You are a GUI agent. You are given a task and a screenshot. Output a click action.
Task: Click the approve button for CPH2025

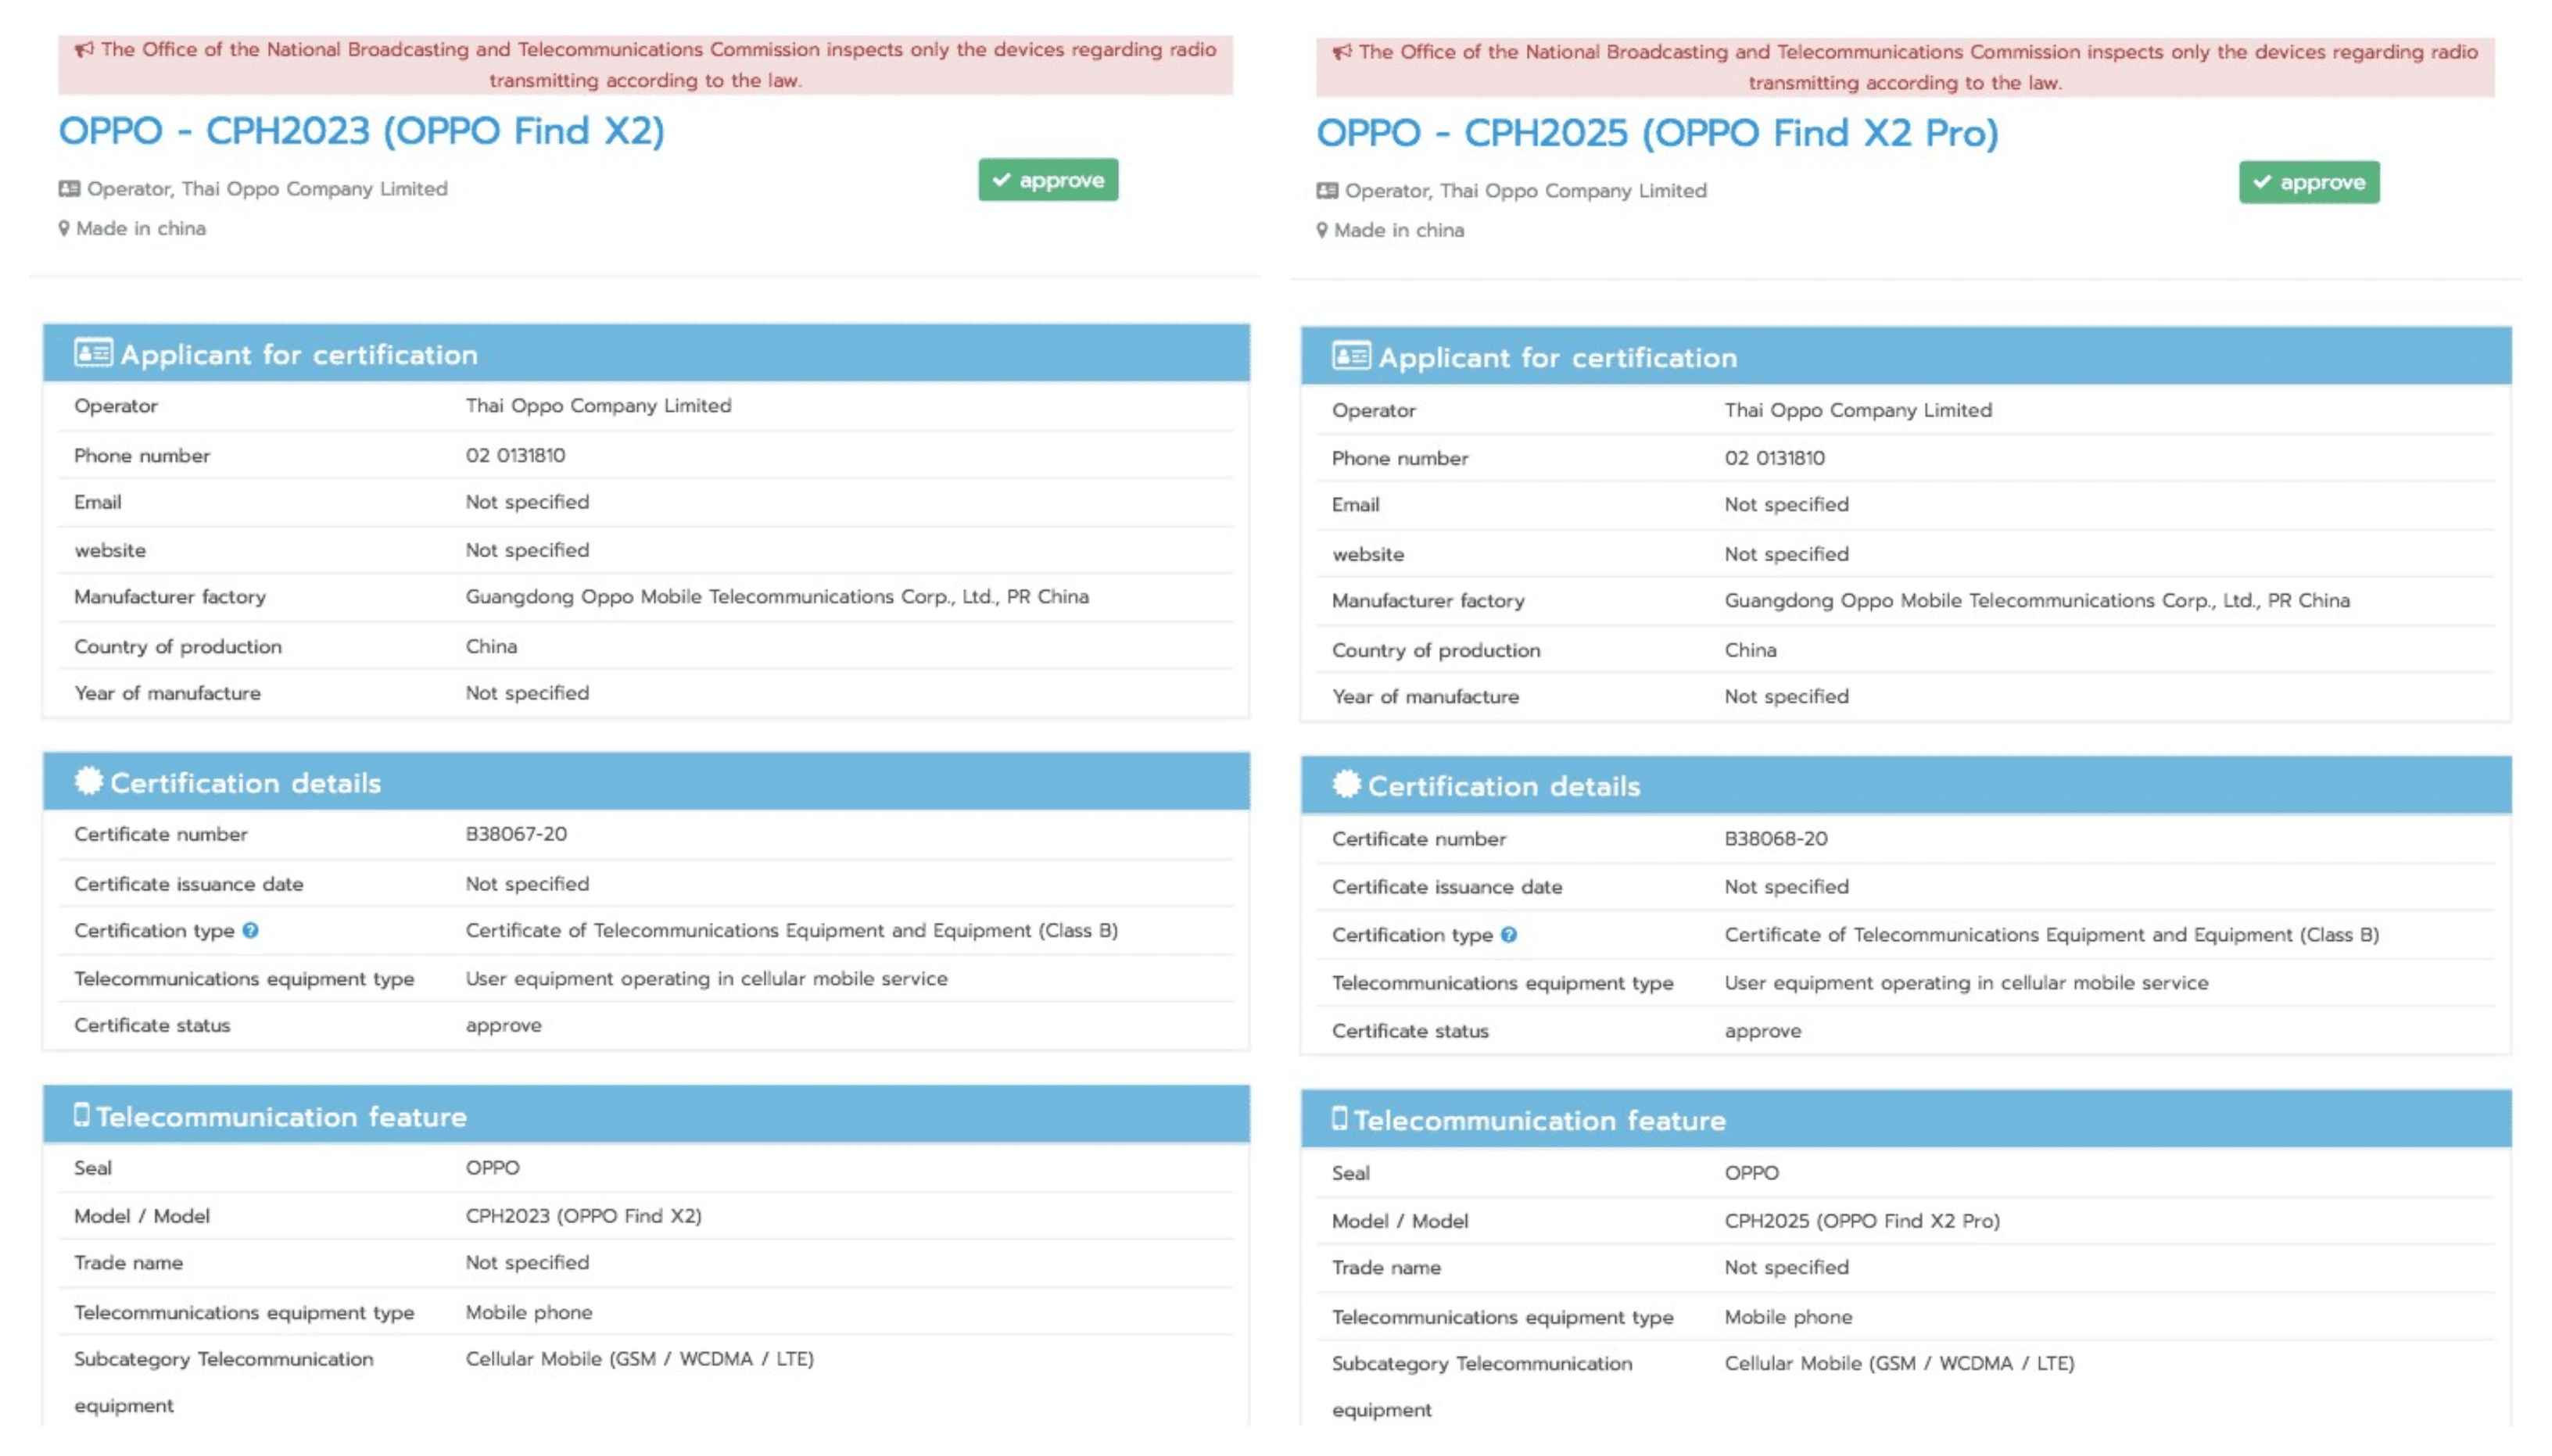point(2308,182)
